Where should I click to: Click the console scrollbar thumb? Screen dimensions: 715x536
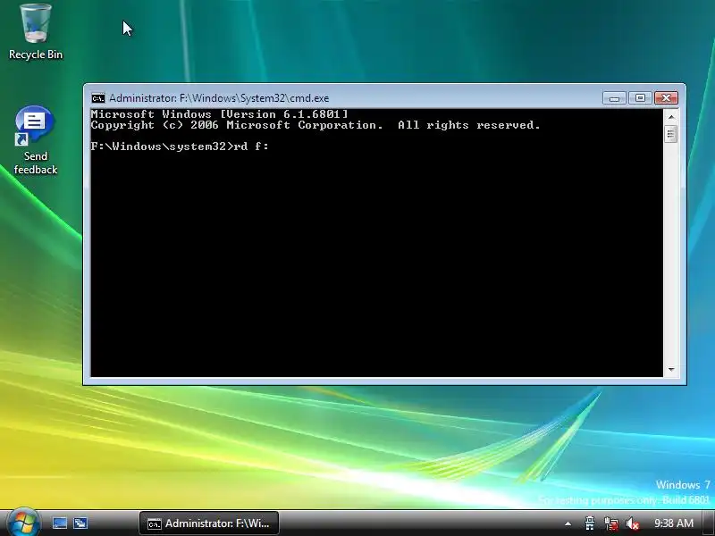(x=671, y=134)
